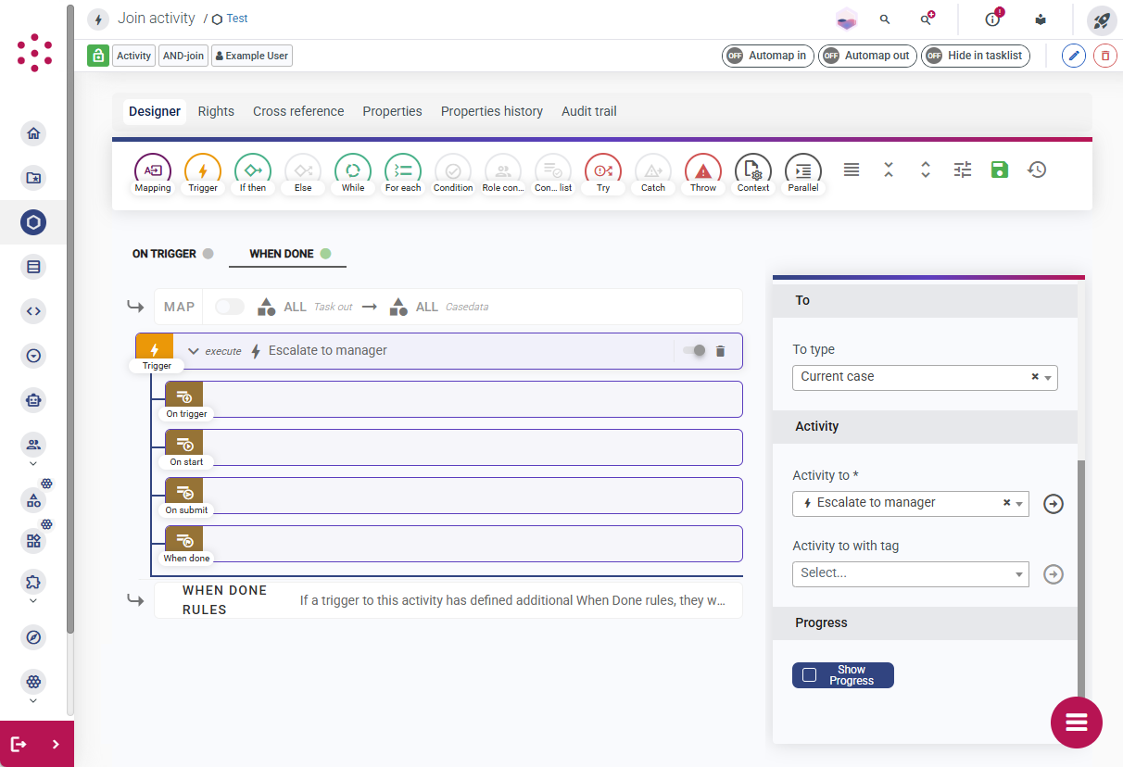Viewport: 1123px width, 767px height.
Task: Expand all rules with outward chevrons
Action: point(926,170)
